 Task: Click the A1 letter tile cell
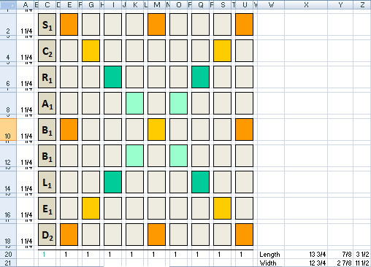pos(47,103)
